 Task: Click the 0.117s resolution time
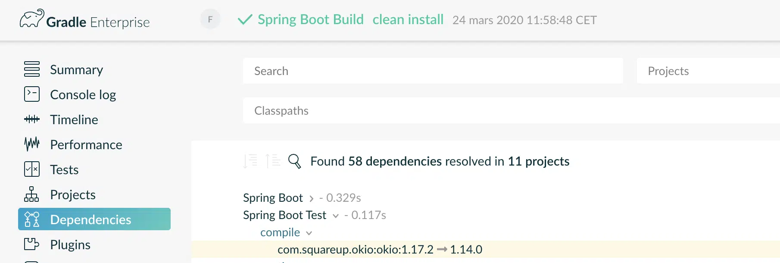tap(368, 215)
